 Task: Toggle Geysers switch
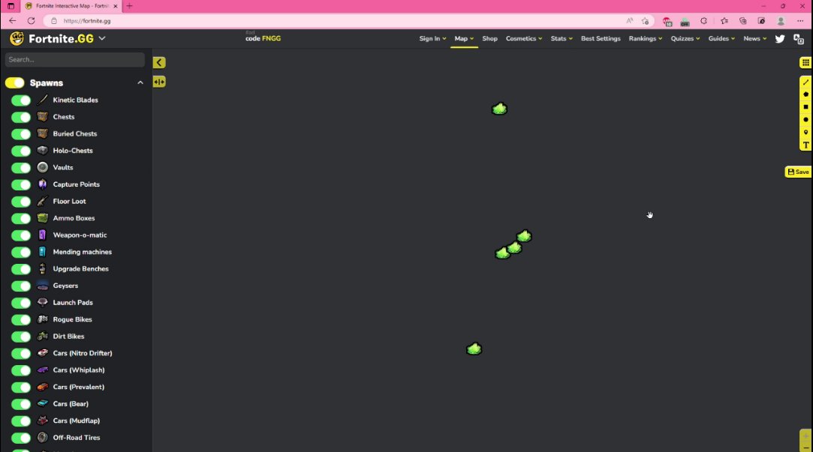[21, 286]
